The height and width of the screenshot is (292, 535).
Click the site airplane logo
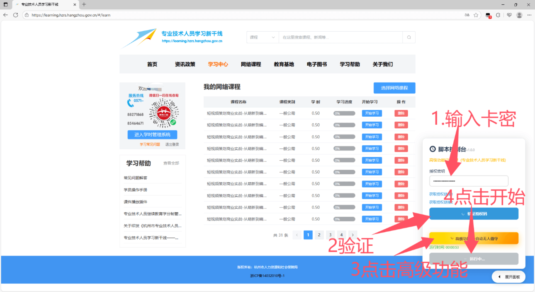click(x=139, y=38)
